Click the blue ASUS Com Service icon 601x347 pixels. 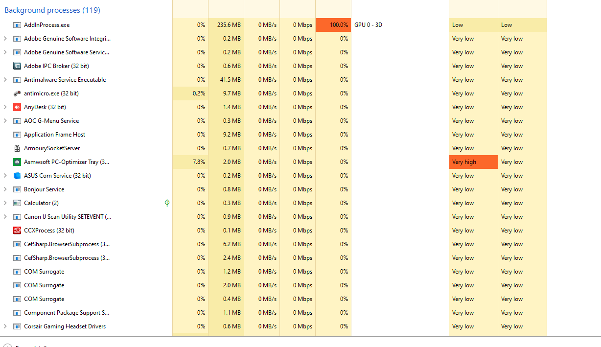[17, 176]
